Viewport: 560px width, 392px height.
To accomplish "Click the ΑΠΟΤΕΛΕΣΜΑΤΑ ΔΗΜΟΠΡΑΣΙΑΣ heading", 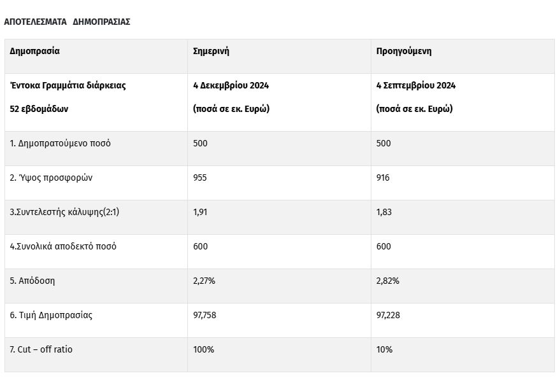I will point(67,22).
